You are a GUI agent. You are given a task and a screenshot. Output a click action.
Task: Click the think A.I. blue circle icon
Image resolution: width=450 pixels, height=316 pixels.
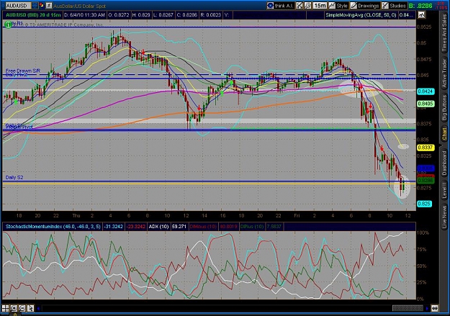coord(270,6)
